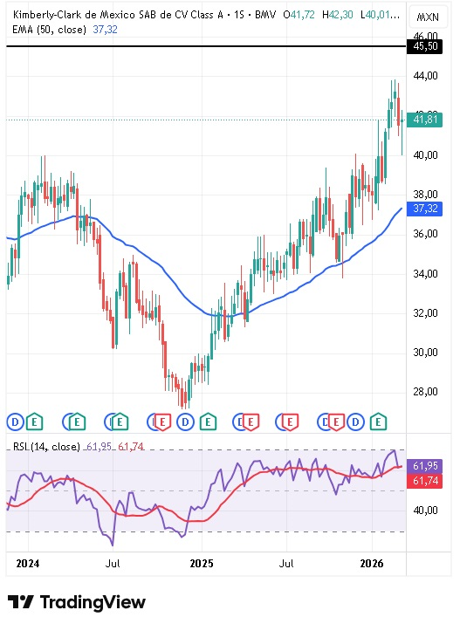Click the 40,00 label on main price axis
460x617 pixels.
pos(425,155)
